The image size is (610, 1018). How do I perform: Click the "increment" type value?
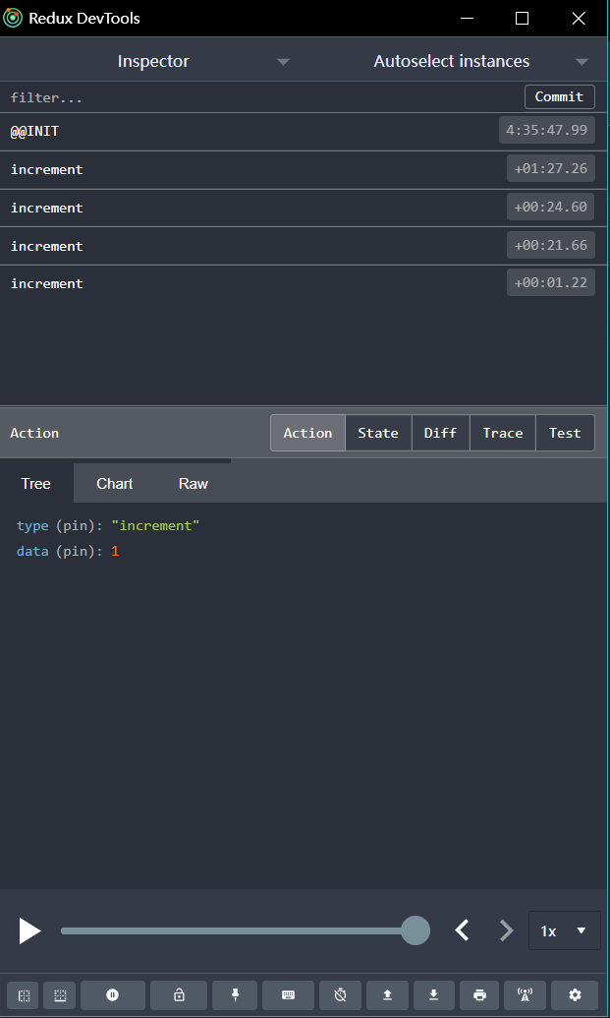coord(155,526)
